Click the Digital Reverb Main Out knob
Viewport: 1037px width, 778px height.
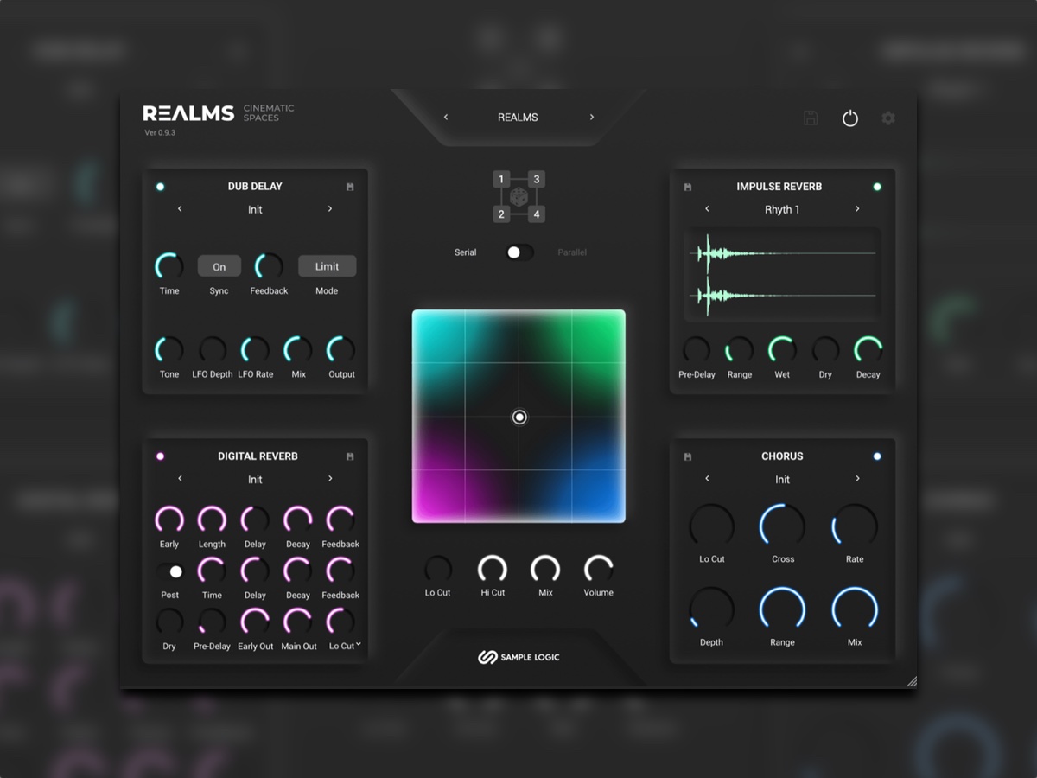pos(298,622)
